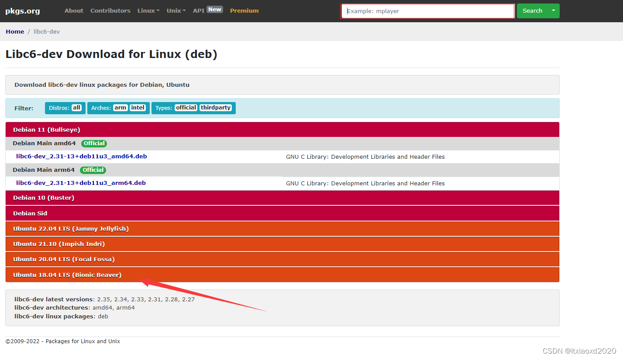Expand the Debian Sid section
This screenshot has height=358, width=623.
[x=282, y=213]
